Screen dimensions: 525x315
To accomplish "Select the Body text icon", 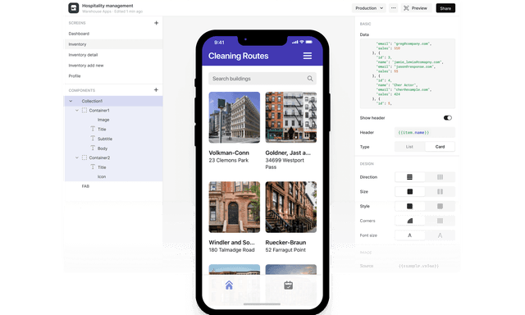I will [93, 148].
